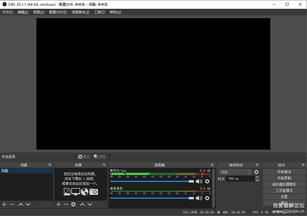This screenshot has height=216, width=307.
Task: Increase the transition duration with up arrow
Action: [x=257, y=177]
